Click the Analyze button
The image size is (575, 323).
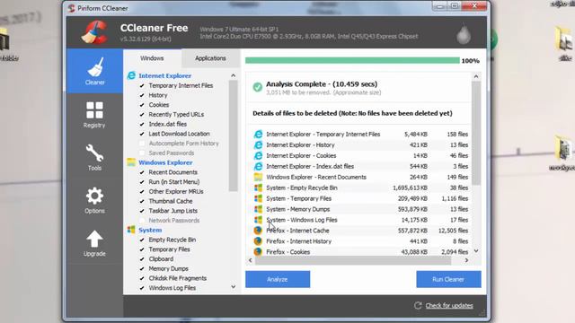pyautogui.click(x=278, y=279)
